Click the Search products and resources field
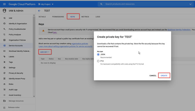195x111 pixels. 145,4
